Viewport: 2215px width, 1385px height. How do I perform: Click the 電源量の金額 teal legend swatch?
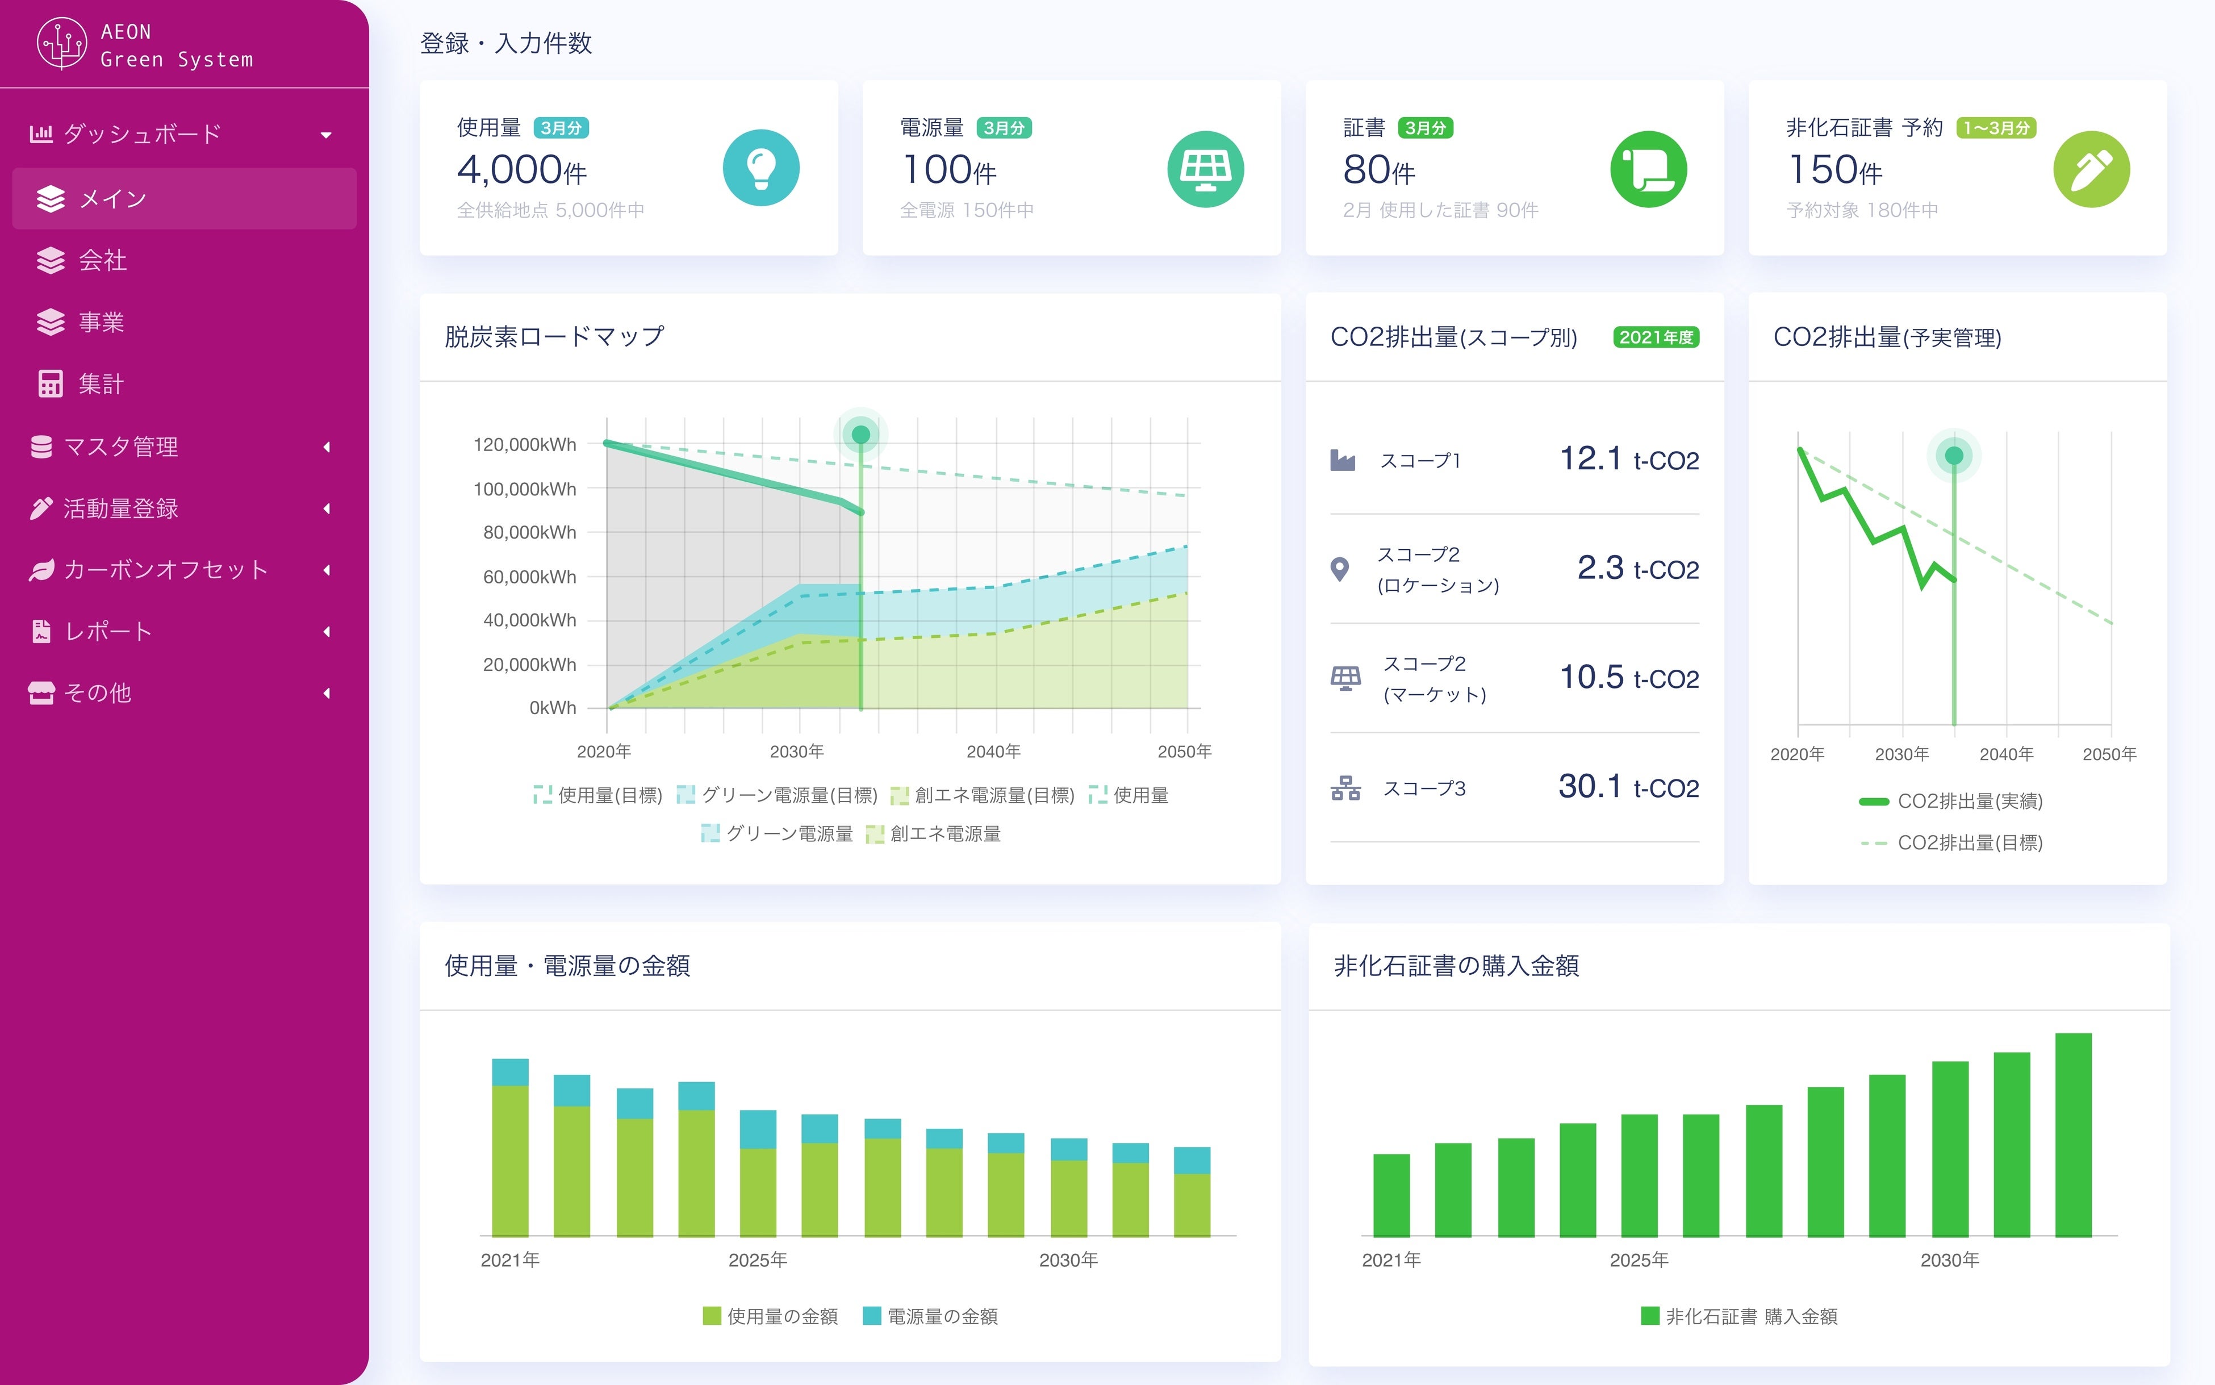[x=872, y=1315]
